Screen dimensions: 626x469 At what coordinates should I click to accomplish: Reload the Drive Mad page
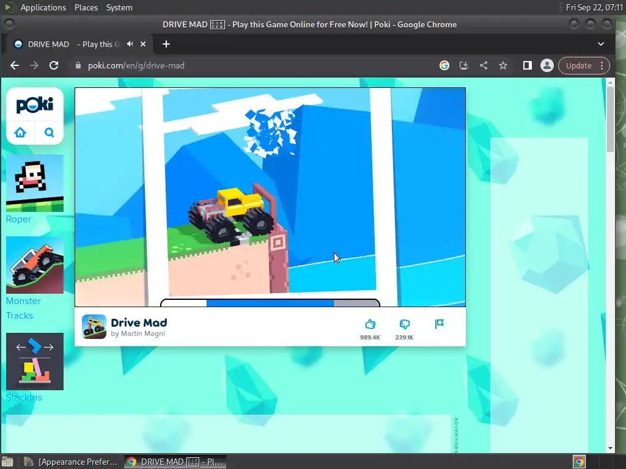pos(54,65)
